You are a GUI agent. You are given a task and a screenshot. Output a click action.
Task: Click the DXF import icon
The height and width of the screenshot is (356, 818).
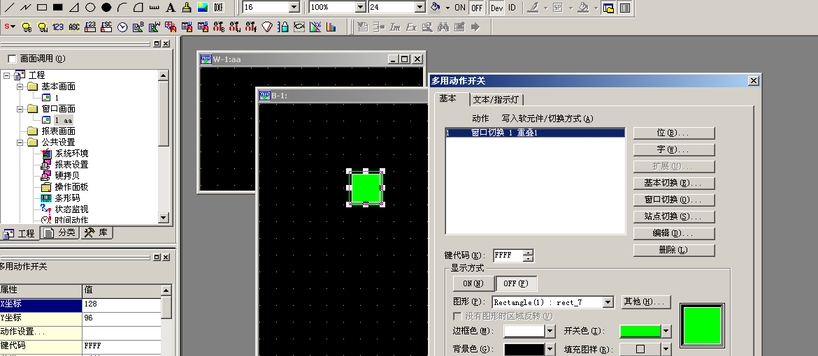pyautogui.click(x=218, y=8)
